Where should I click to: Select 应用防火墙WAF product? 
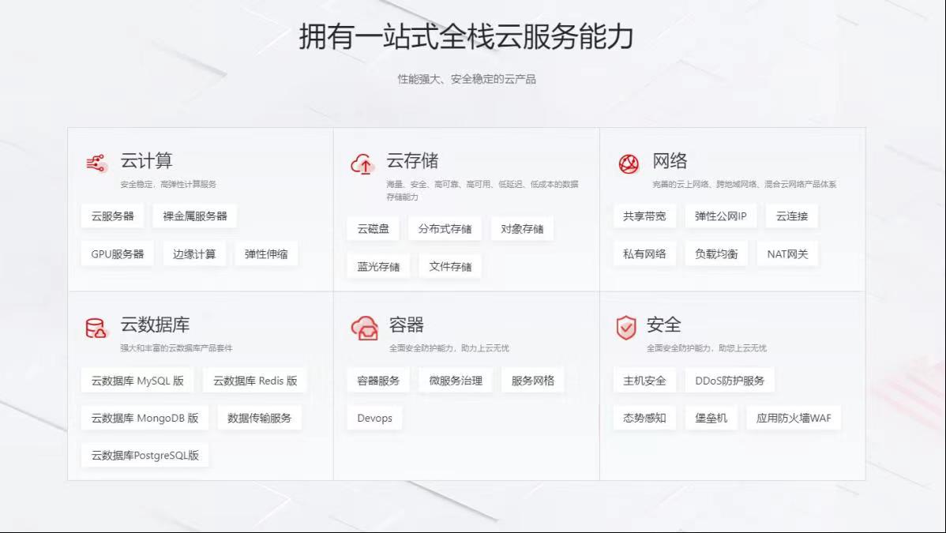click(794, 419)
